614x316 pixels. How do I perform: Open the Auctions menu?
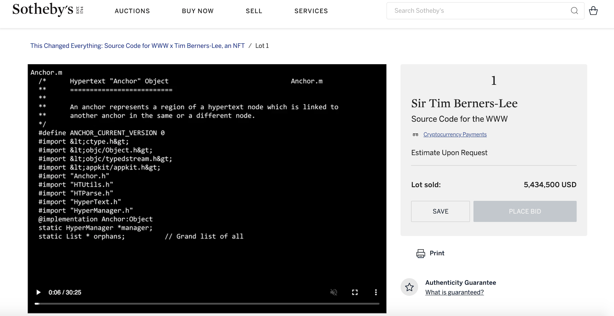coord(132,11)
